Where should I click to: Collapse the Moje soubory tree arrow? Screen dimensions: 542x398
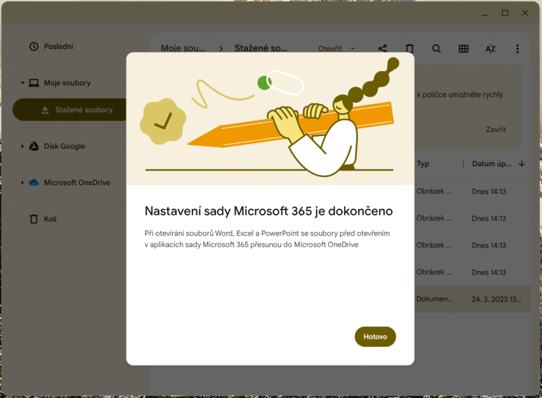(x=22, y=83)
